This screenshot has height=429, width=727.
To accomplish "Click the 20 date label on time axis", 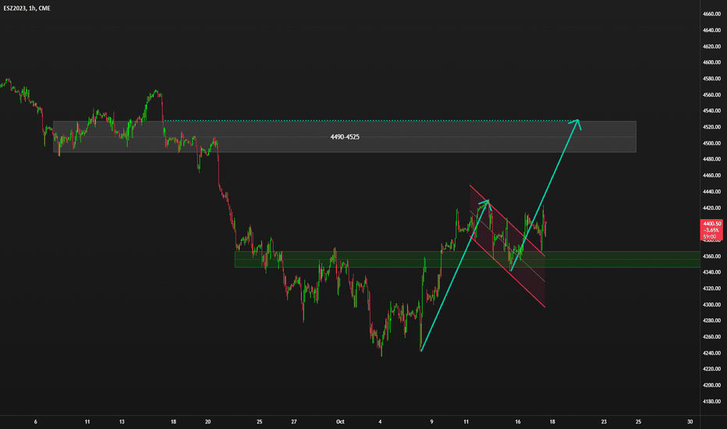I will tap(207, 421).
